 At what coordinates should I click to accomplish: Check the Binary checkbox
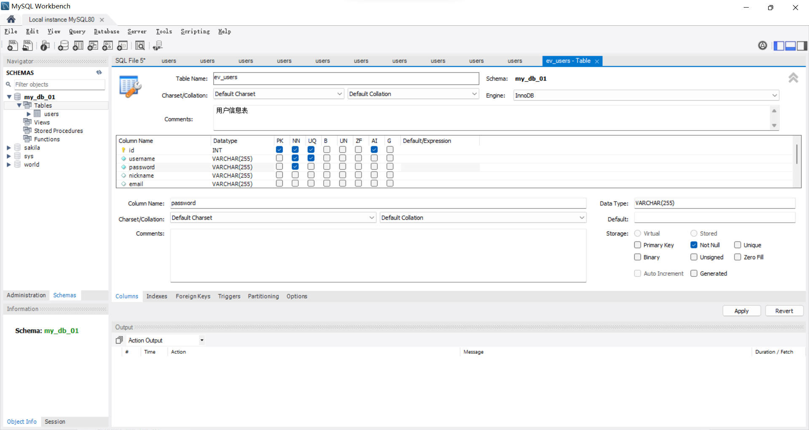(638, 257)
